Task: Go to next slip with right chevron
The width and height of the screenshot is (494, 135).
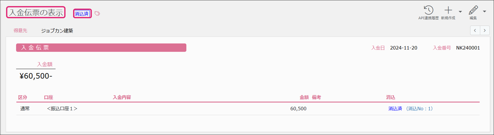Action: coord(485,30)
